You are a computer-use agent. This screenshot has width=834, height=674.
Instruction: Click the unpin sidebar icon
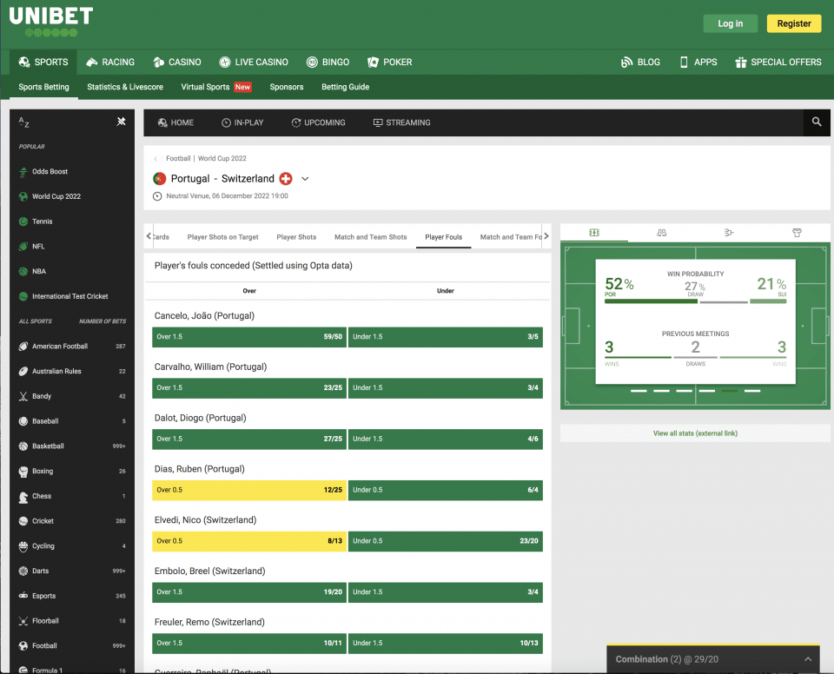tap(122, 122)
